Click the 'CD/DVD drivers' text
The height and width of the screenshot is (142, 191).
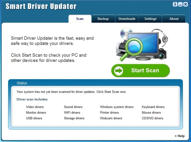click(x=153, y=118)
